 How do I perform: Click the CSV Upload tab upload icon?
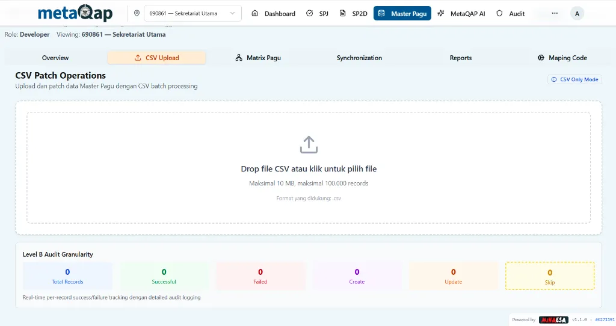coord(138,58)
